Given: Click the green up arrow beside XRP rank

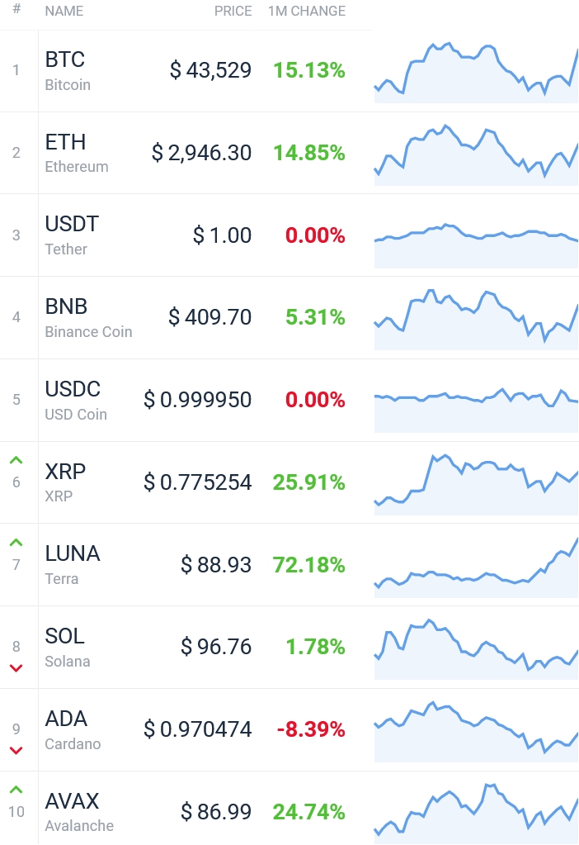Looking at the screenshot, I should click(x=16, y=460).
